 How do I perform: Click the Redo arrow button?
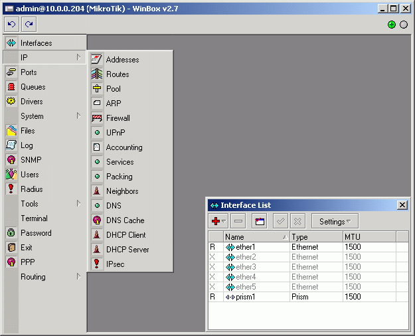tap(29, 25)
